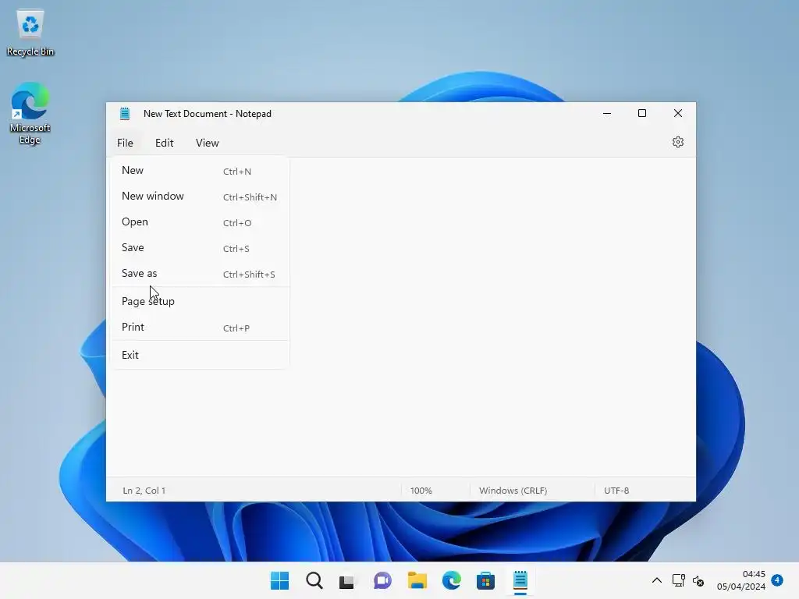Minimize the Notepad window
The width and height of the screenshot is (799, 599).
(607, 114)
